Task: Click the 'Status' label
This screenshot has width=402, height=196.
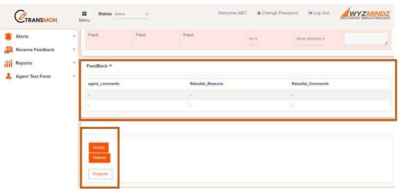Action: (105, 14)
